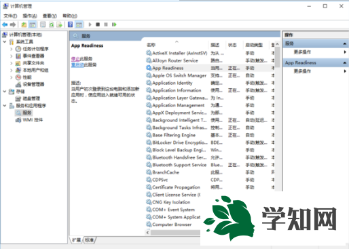Image resolution: width=349 pixels, height=249 pixels.
Task: Open the 操作(A) menu
Action: [30, 16]
